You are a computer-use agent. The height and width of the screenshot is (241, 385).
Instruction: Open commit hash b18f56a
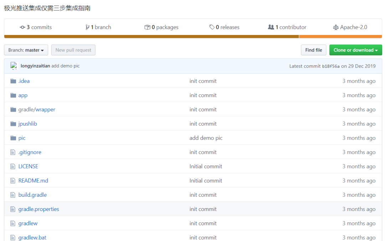pos(331,66)
